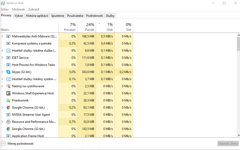Click the Nástroj na vystrihovanie scissors icon
The width and height of the screenshot is (240, 150).
tap(8, 86)
